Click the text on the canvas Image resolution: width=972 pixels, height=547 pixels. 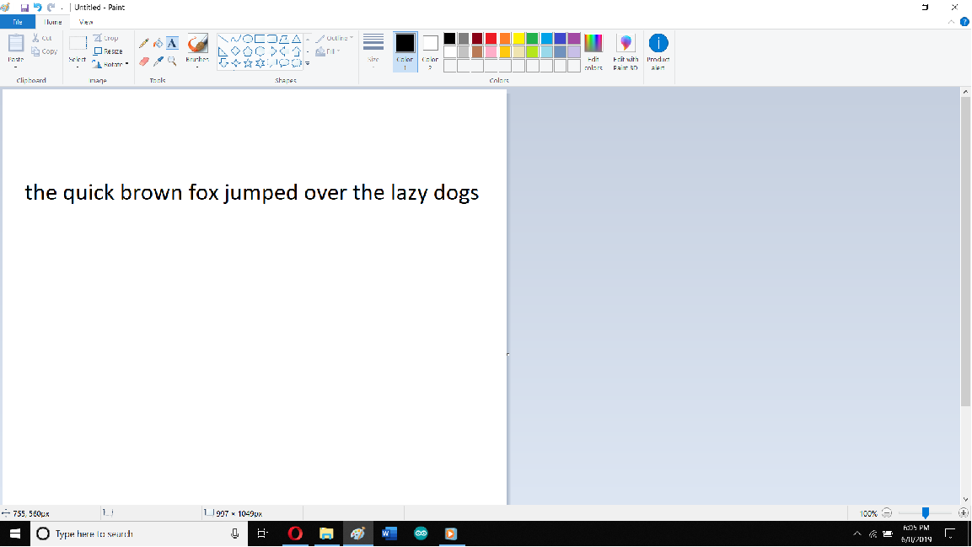point(252,193)
